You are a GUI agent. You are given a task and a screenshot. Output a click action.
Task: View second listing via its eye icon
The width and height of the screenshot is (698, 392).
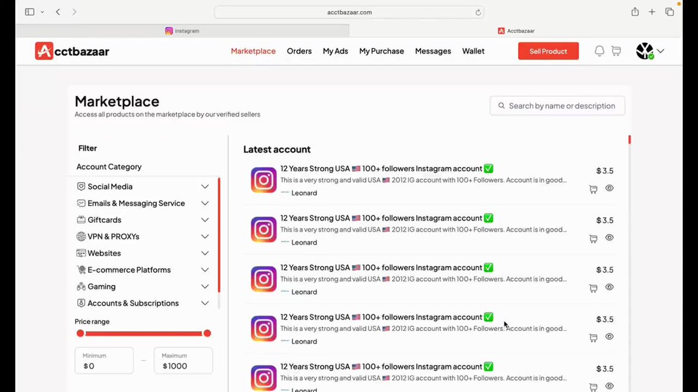610,238
